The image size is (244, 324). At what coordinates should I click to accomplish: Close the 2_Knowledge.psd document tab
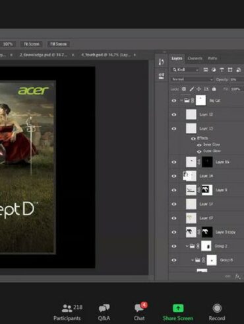coord(73,55)
